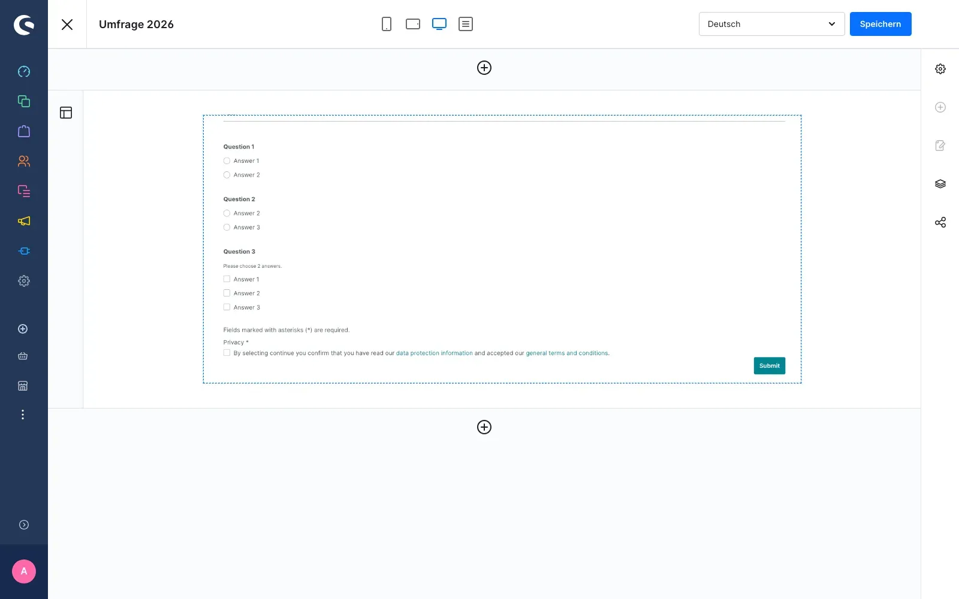Click the Question 3 heading
The image size is (959, 599).
239,252
